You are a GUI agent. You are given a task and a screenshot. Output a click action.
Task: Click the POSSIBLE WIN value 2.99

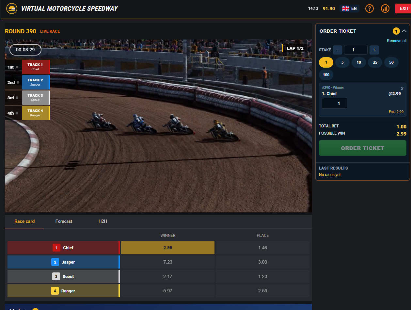click(x=402, y=134)
